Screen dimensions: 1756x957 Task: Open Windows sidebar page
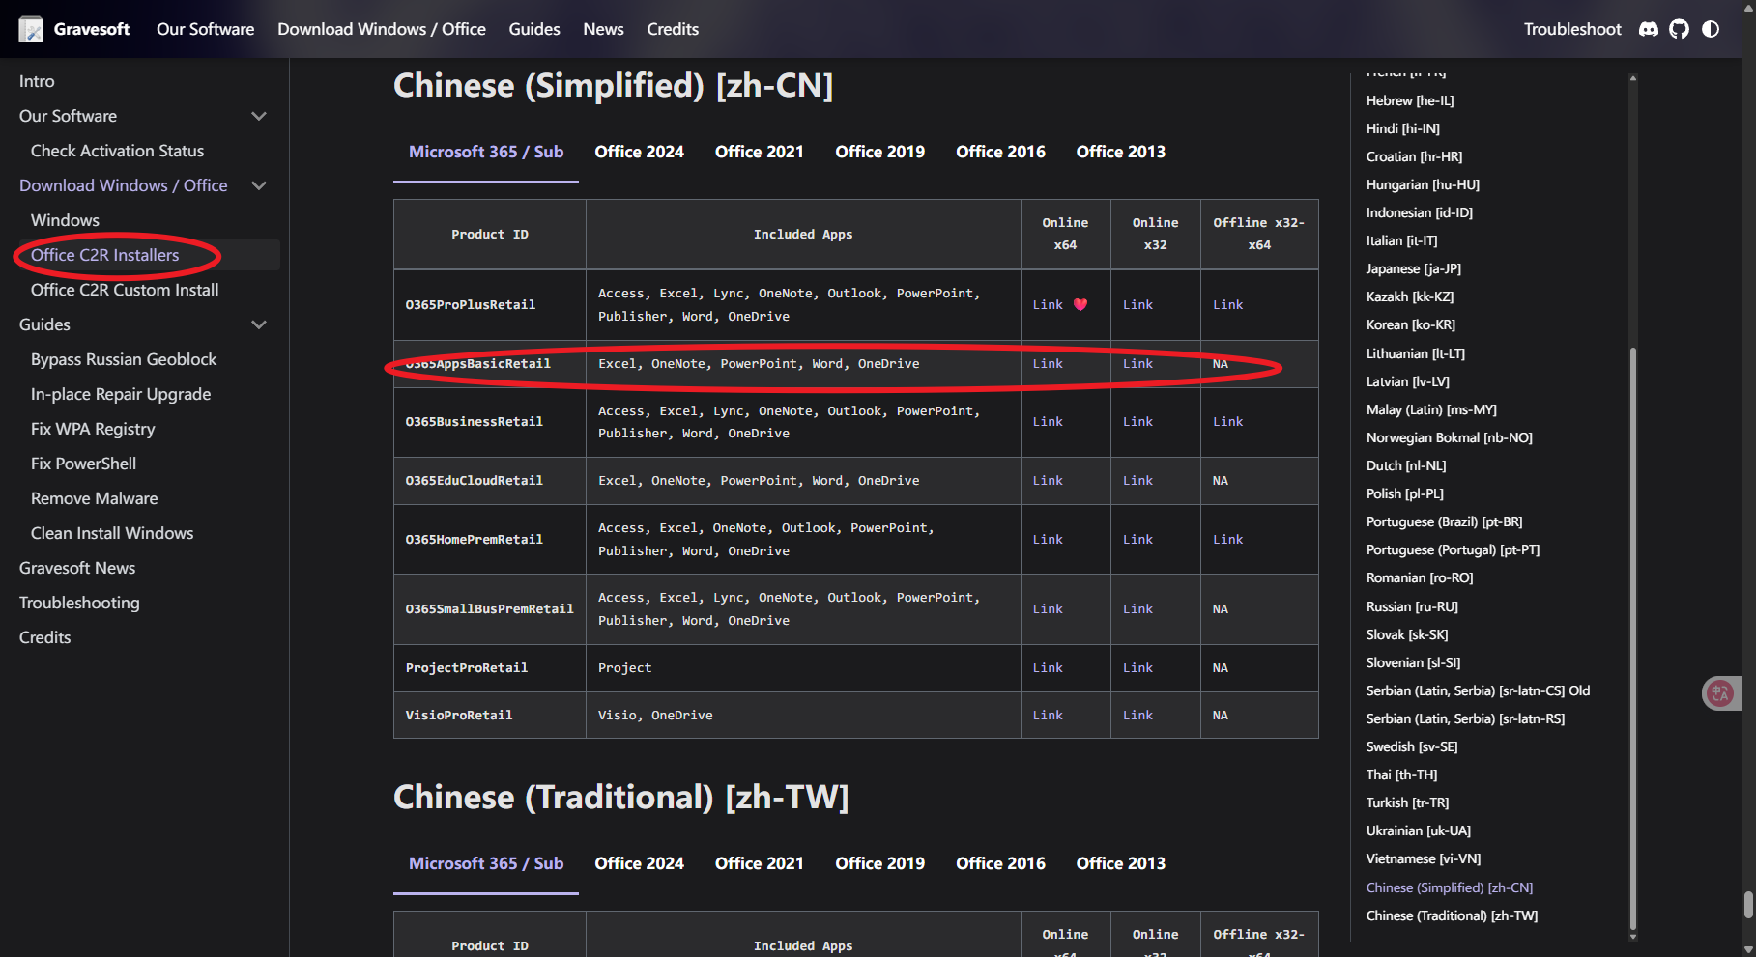coord(65,220)
